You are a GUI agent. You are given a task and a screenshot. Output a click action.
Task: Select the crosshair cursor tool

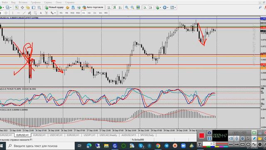tap(6, 13)
